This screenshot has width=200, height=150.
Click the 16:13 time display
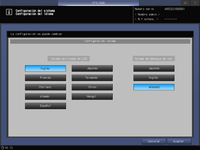pos(9,148)
